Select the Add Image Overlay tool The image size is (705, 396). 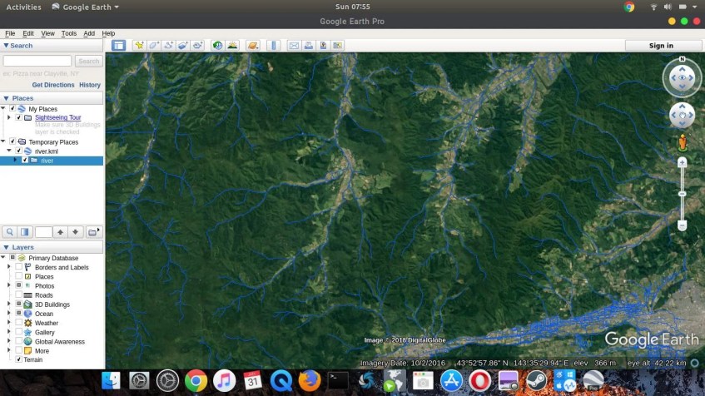[x=183, y=46]
